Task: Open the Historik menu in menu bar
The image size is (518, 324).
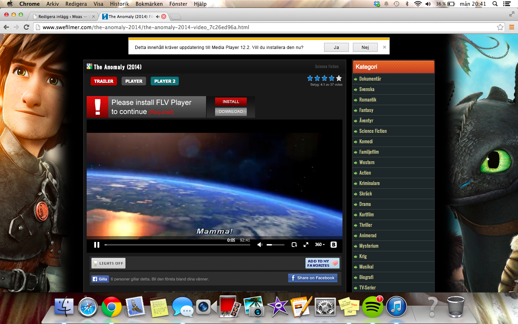Action: pos(119,4)
